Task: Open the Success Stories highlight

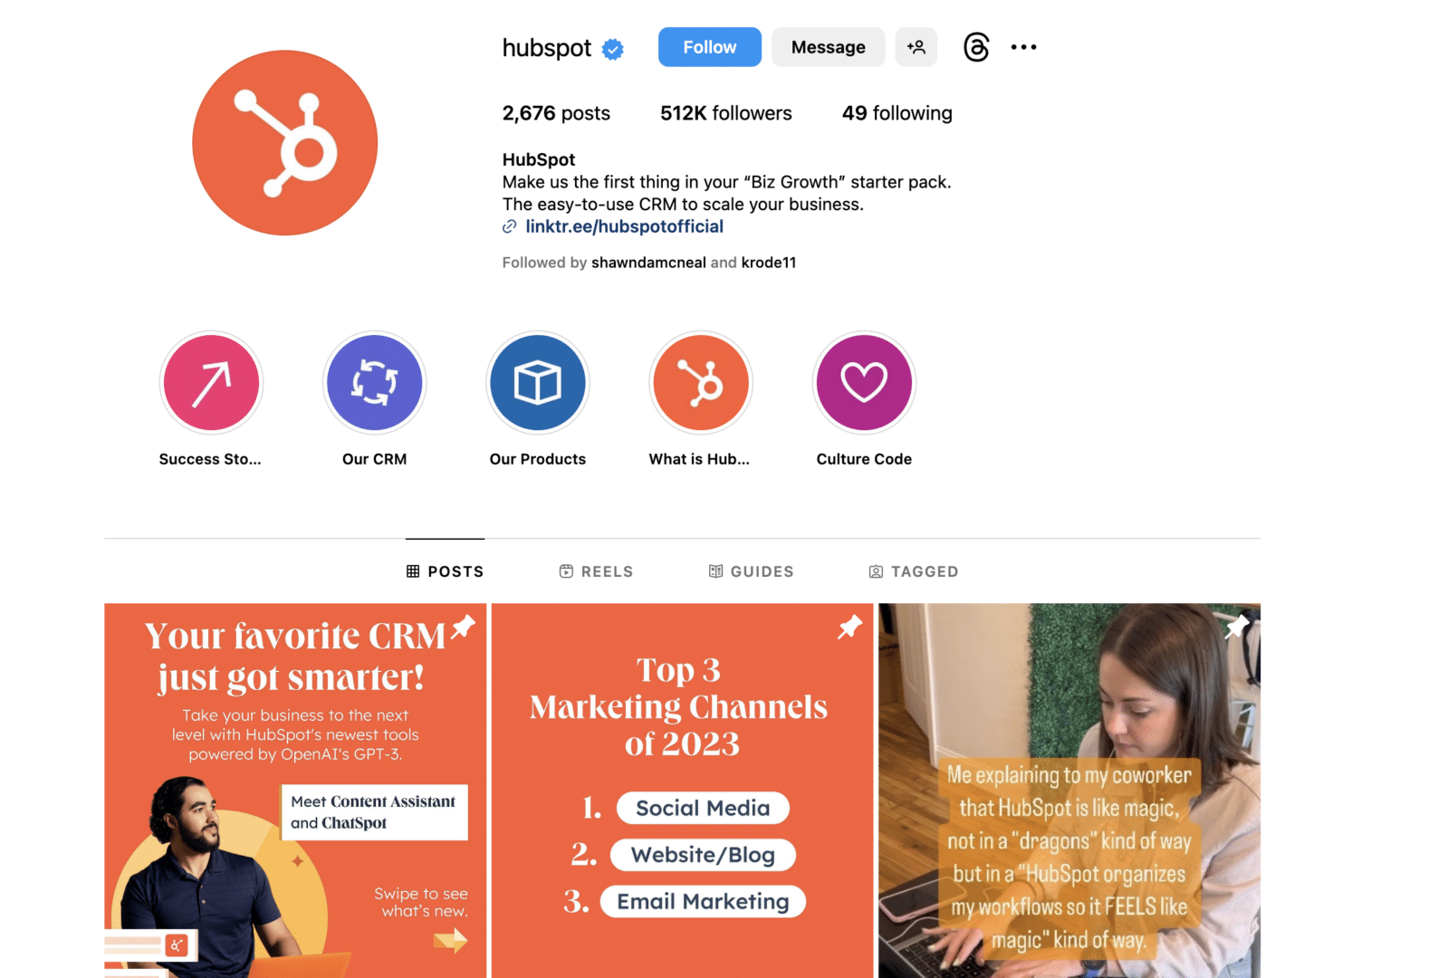Action: coord(211,383)
